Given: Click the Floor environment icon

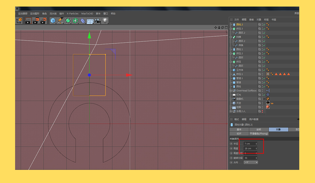Looking at the screenshot, I should tap(90, 21).
